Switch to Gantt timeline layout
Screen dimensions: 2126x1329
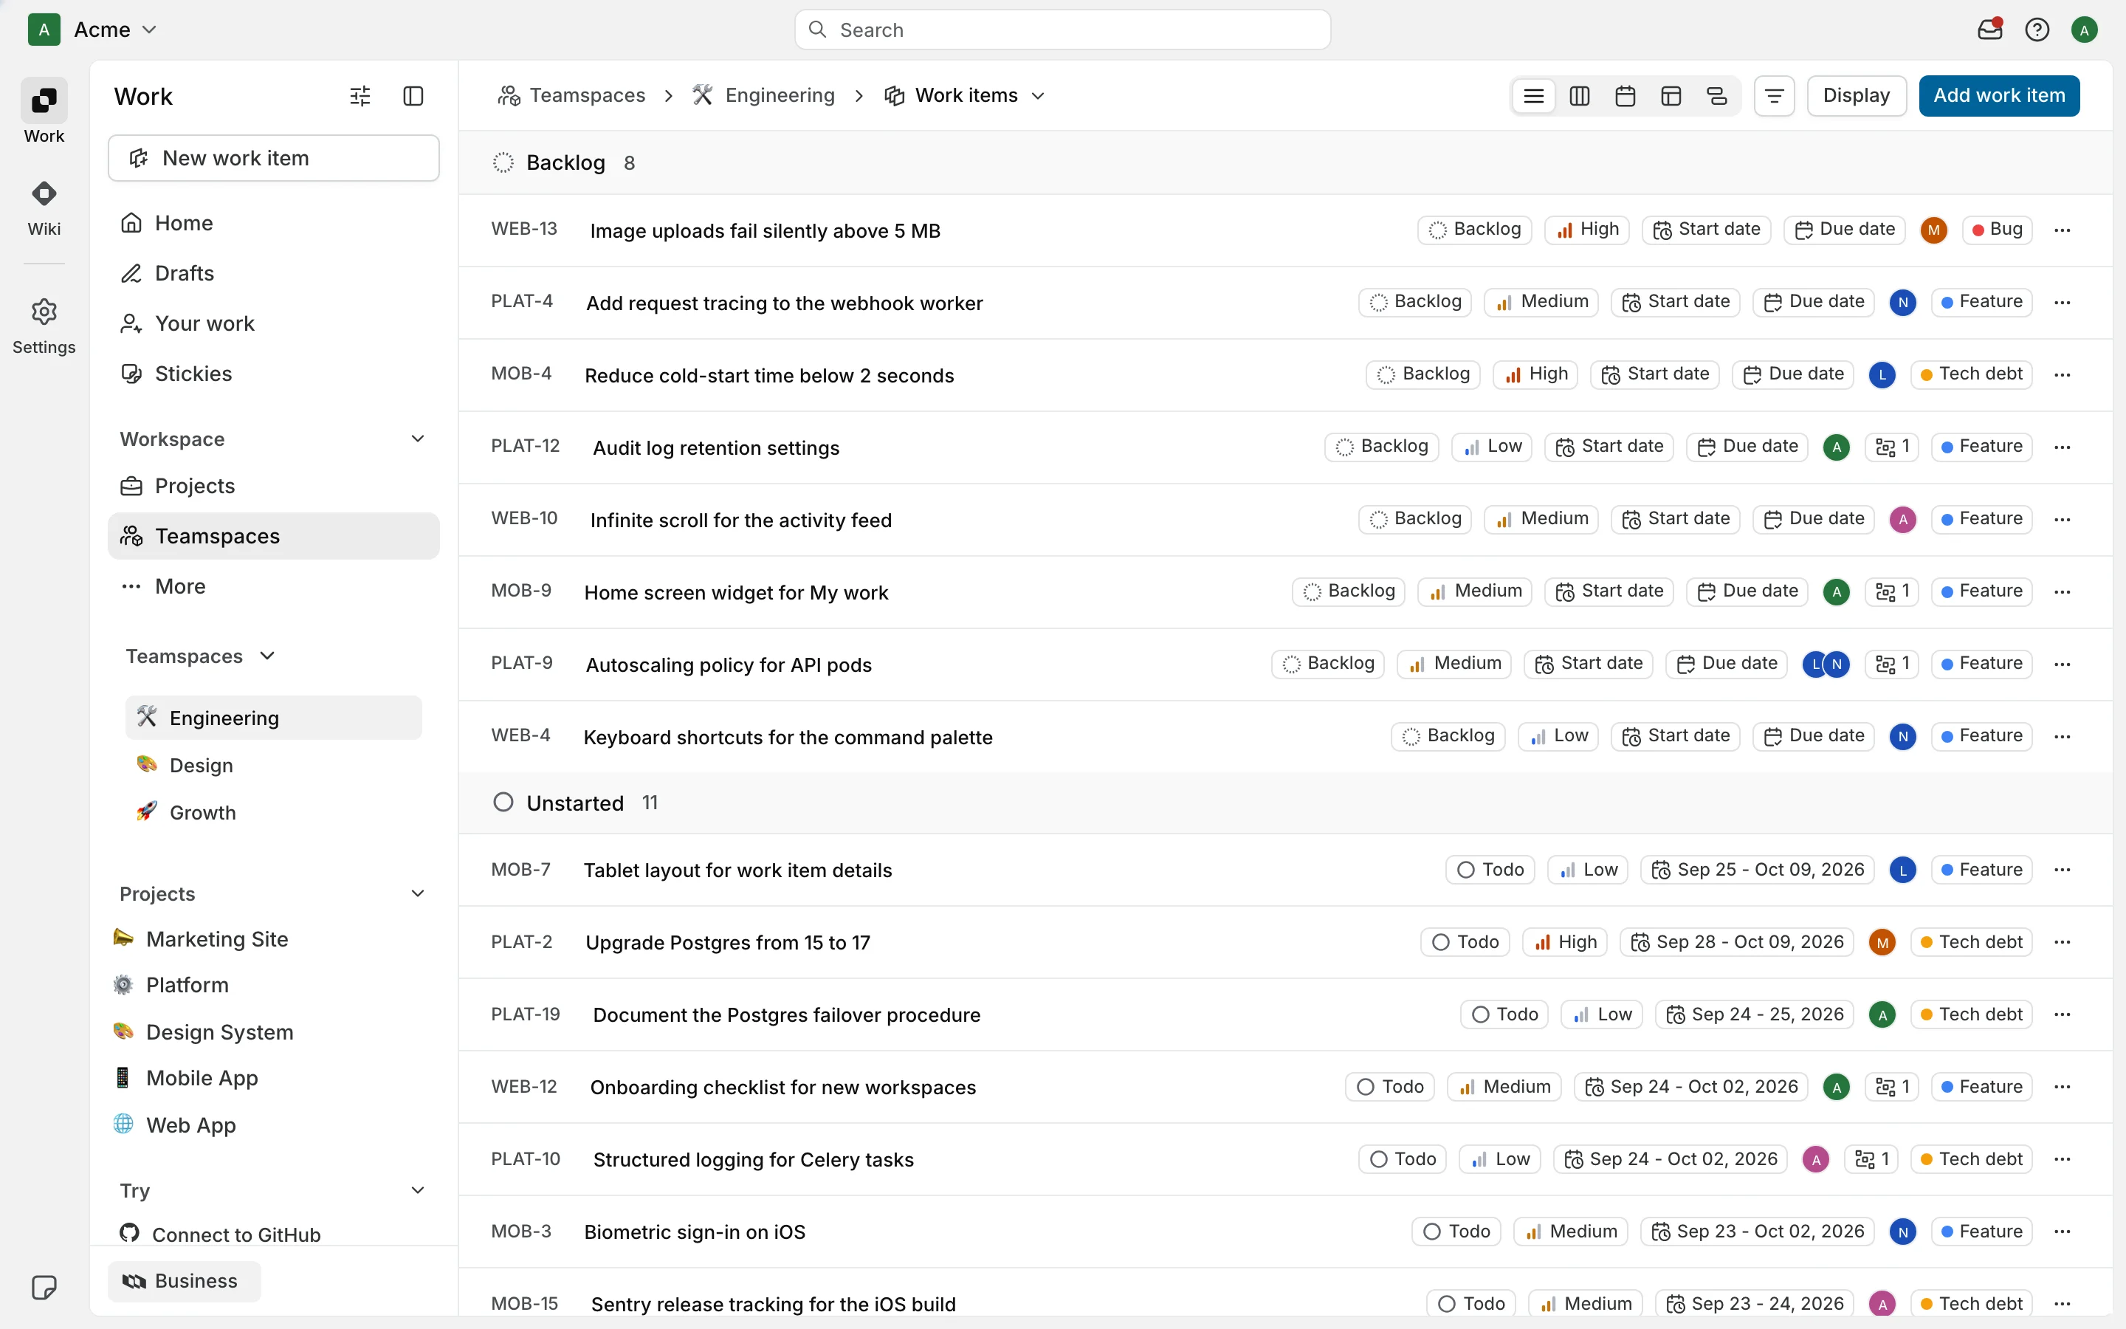[x=1716, y=96]
